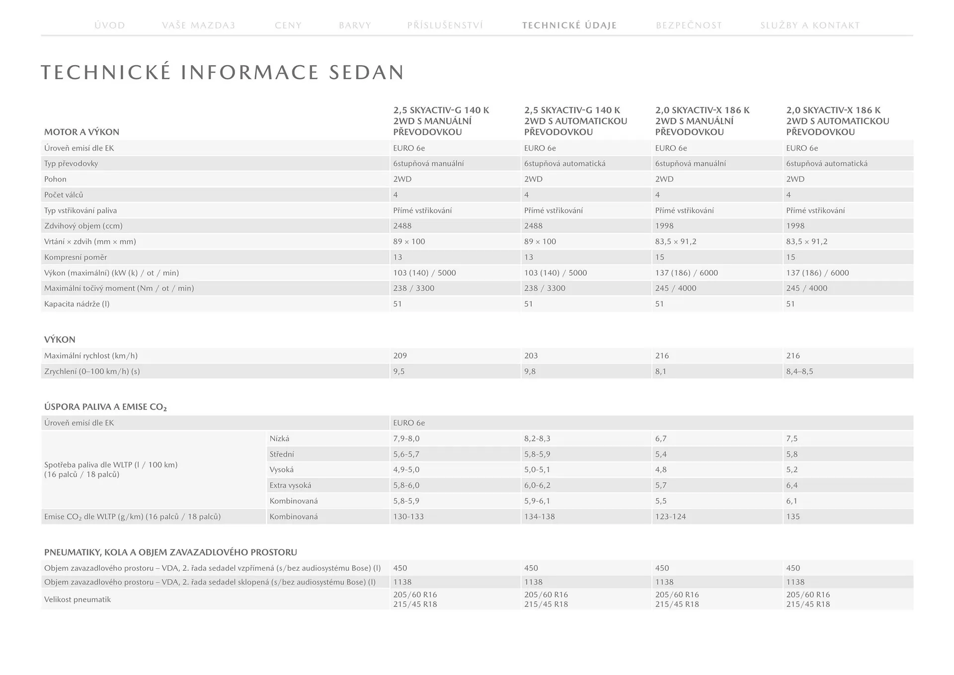
Task: Click the Velikost pneumatik row label
Action: pyautogui.click(x=78, y=599)
